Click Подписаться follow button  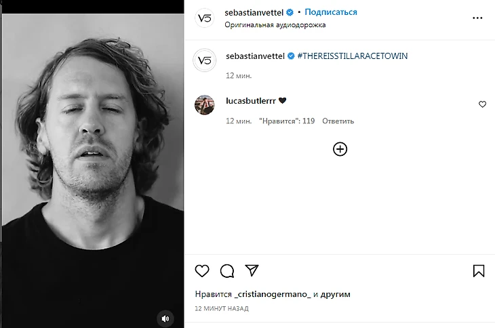(x=331, y=12)
